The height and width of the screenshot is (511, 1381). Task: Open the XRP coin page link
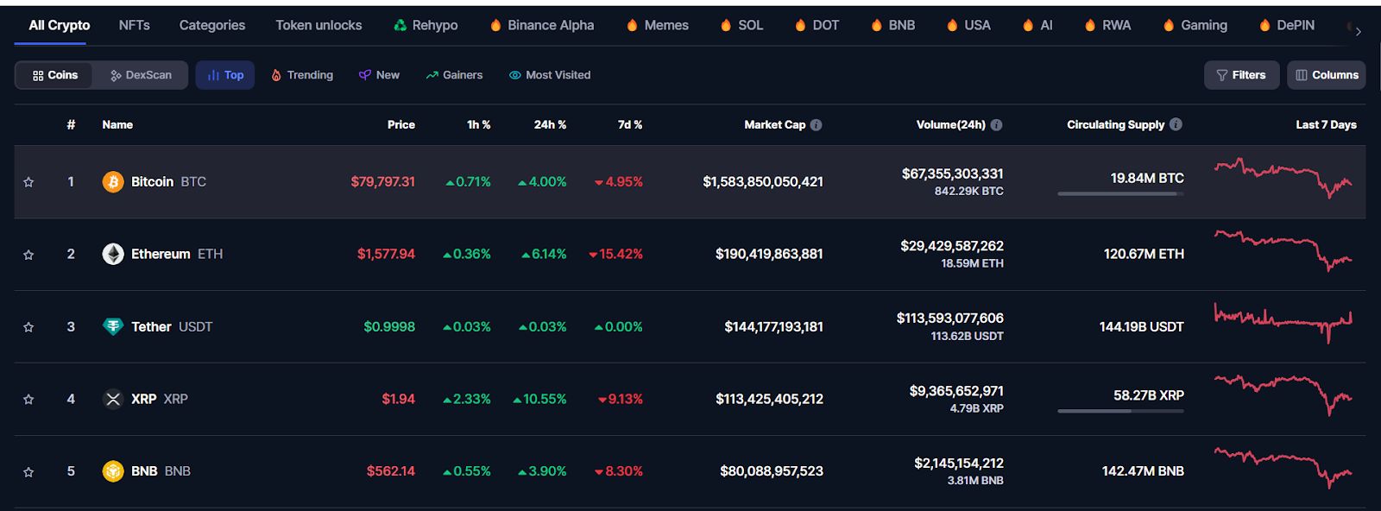pos(160,400)
